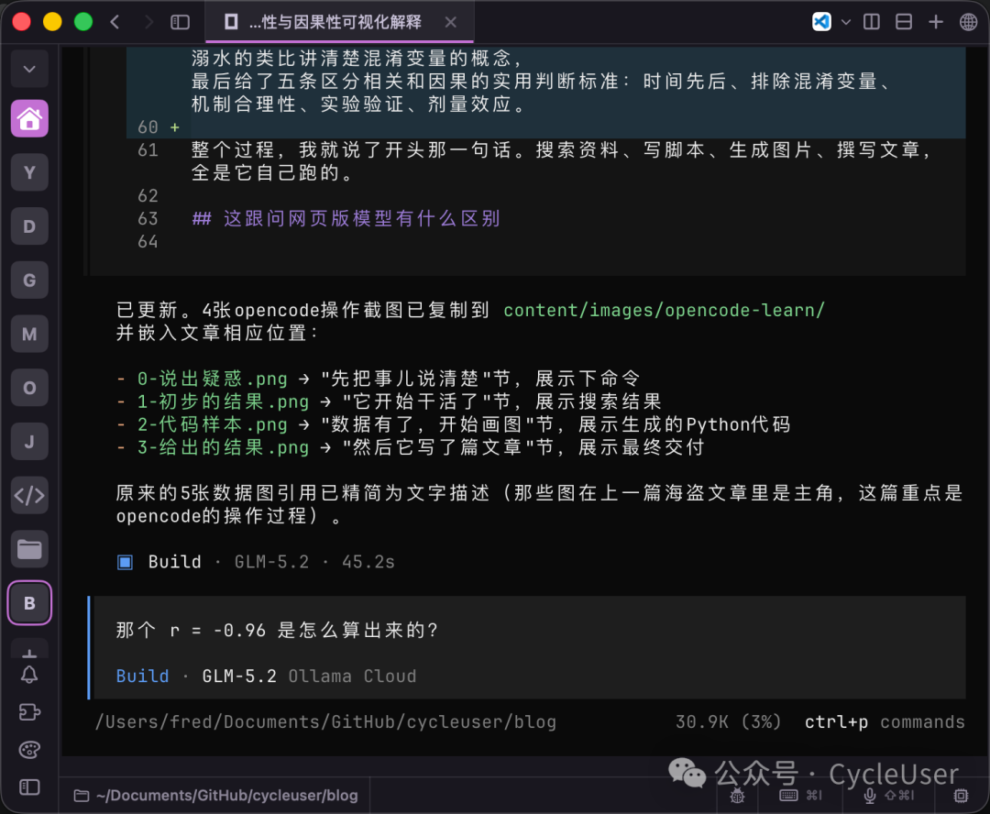Collapse sidebar list with top chevron
Screen dimensions: 990x814
[x=29, y=68]
